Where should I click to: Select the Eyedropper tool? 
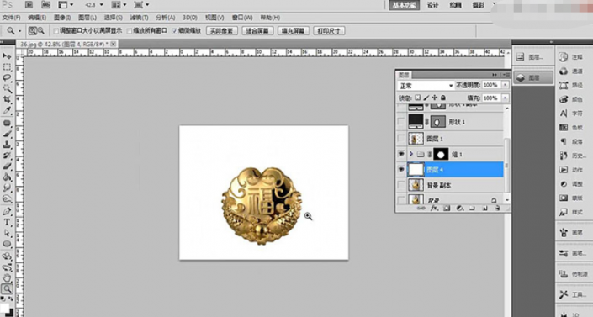(7, 110)
